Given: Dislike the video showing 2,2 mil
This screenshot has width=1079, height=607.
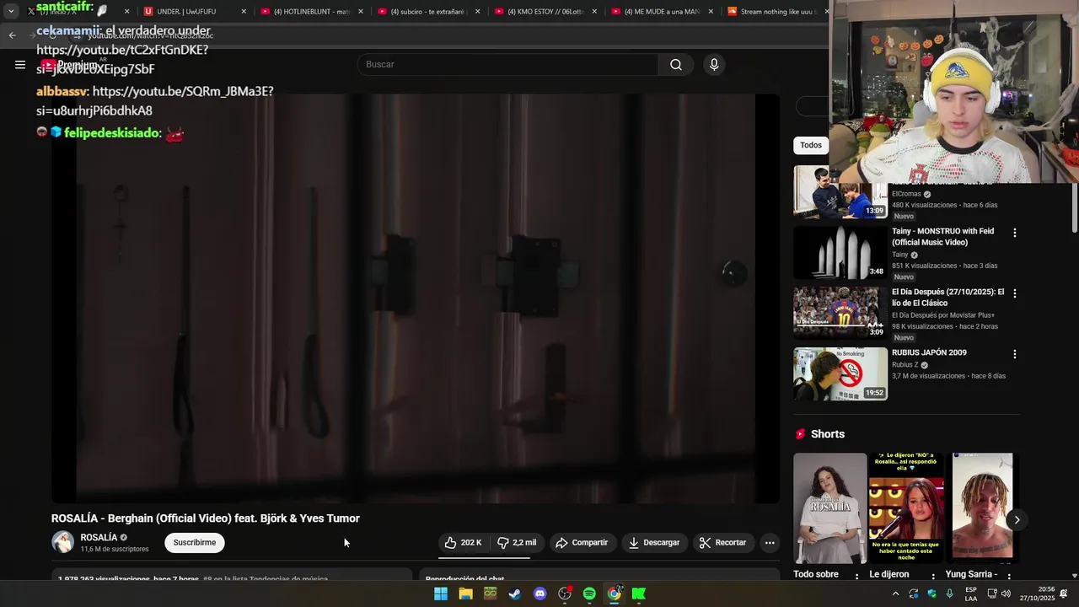Looking at the screenshot, I should pyautogui.click(x=517, y=543).
